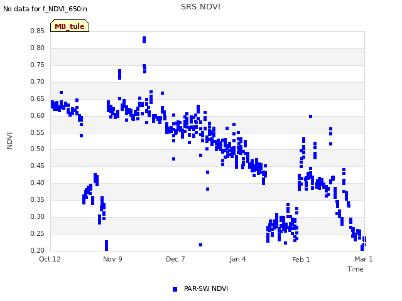Click the 0.60 y-axis tick label

[38, 115]
